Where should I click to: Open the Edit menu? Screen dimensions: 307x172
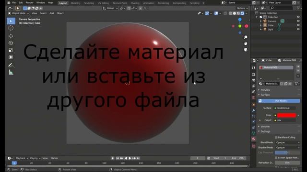[x=21, y=3]
